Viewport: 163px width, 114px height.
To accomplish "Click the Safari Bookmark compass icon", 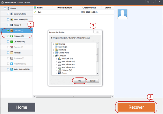I will [x=12, y=69].
